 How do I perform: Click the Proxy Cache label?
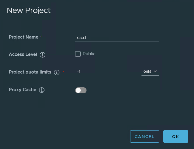pyautogui.click(x=22, y=90)
